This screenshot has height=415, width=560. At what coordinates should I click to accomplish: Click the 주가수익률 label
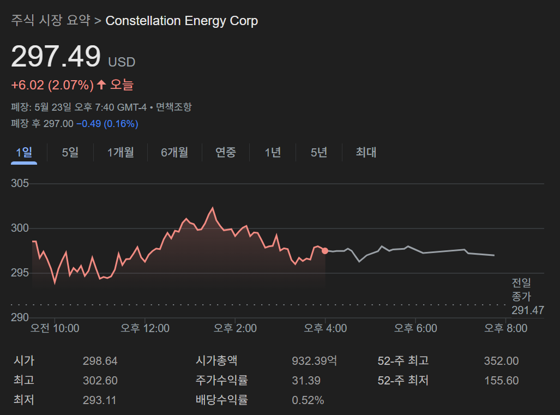click(222, 380)
